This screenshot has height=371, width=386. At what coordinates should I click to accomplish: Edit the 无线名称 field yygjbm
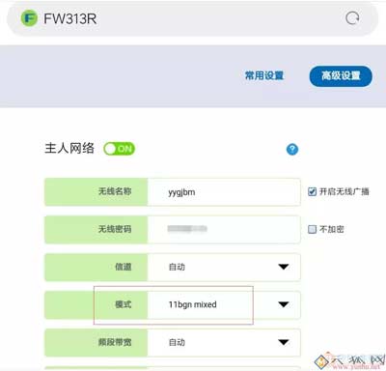click(x=224, y=192)
